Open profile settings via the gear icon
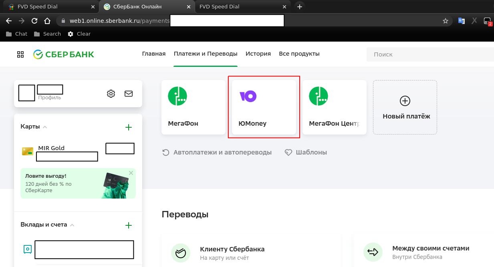Screen dimensions: 494x267 pos(111,93)
